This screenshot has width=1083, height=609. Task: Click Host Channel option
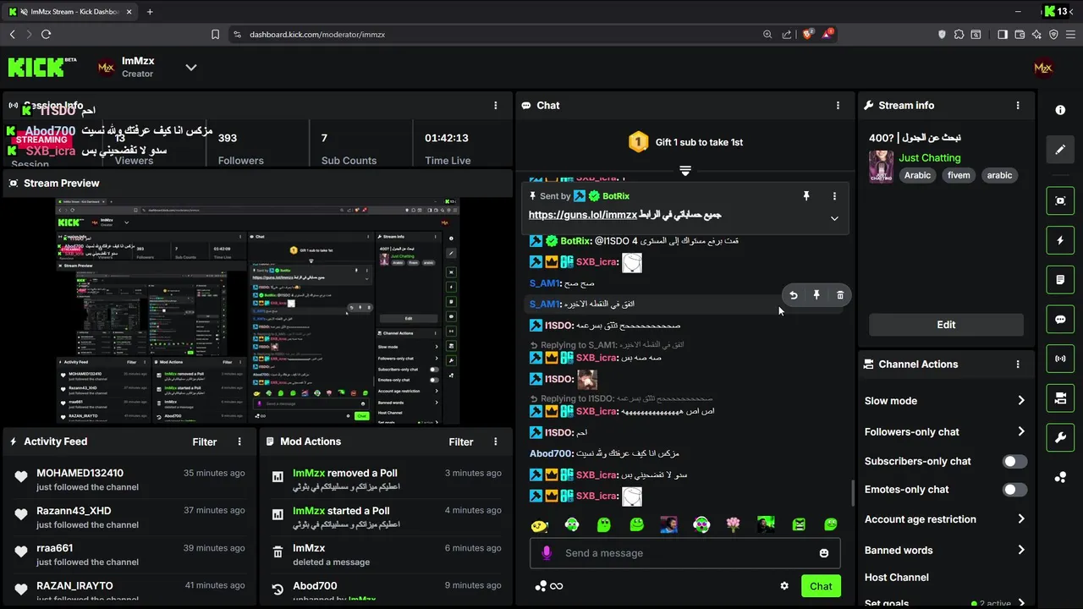897,578
